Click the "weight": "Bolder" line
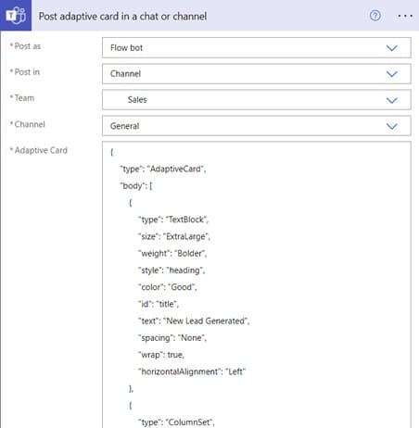 172,254
